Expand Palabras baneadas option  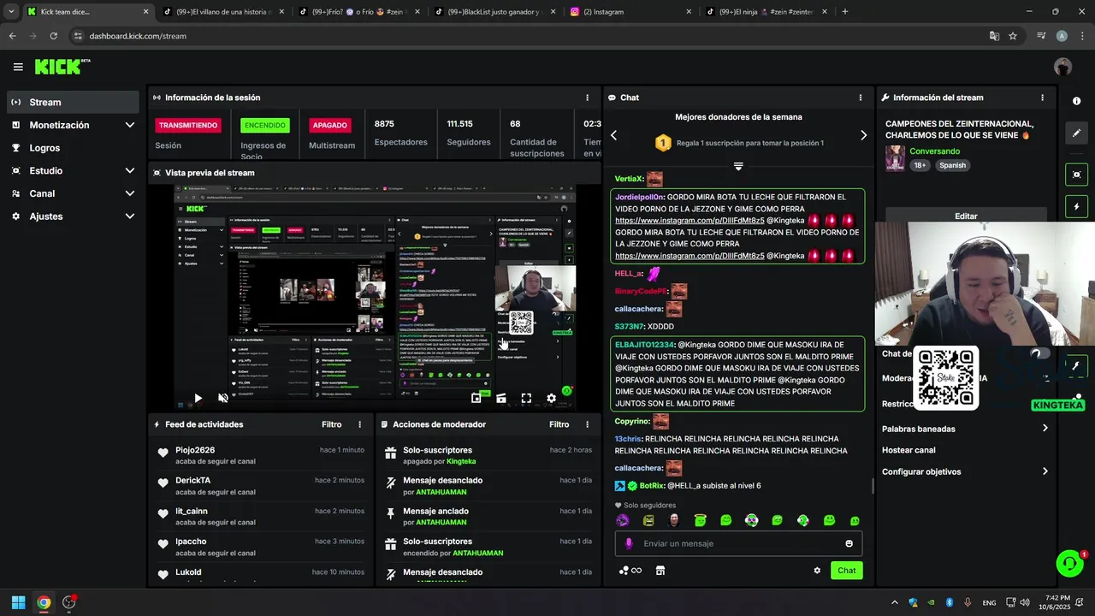965,429
